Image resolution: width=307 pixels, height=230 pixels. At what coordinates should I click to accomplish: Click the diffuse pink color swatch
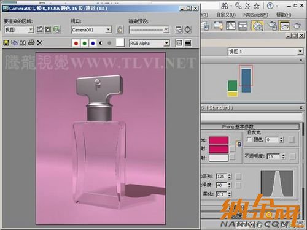click(x=219, y=149)
